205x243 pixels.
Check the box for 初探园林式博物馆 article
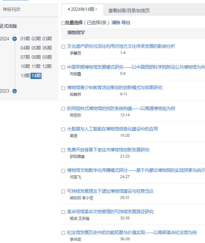pos(63,109)
